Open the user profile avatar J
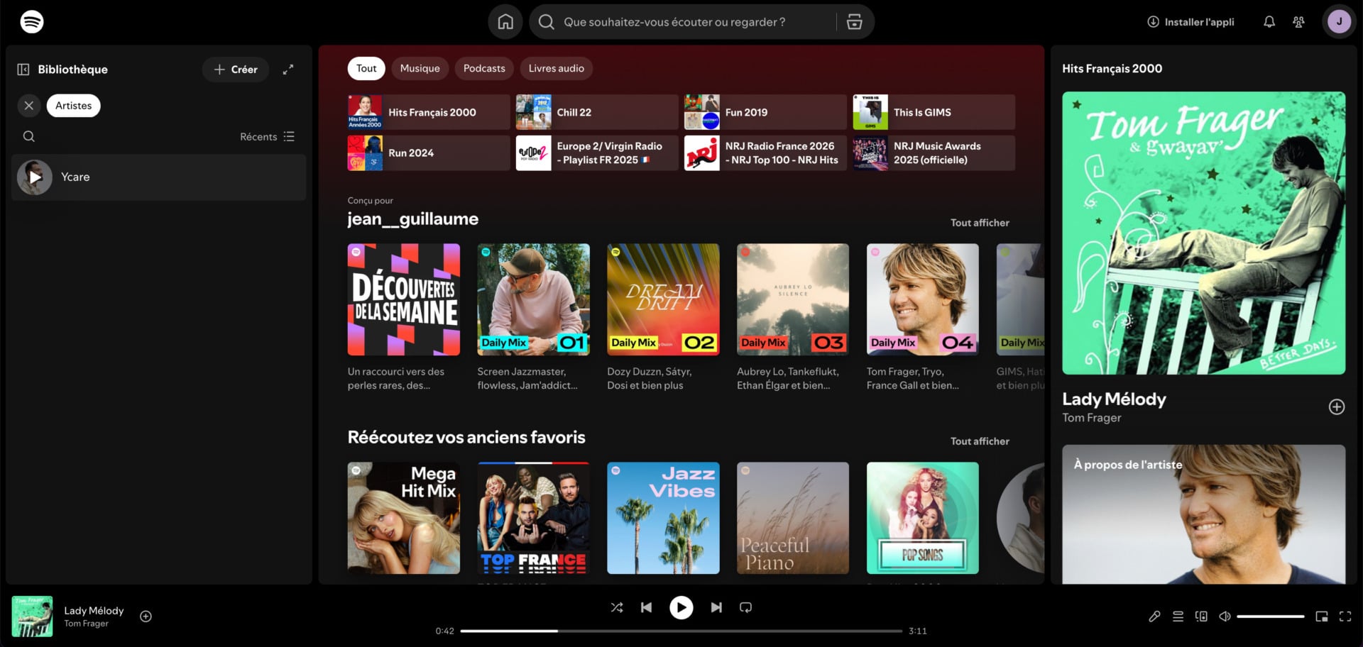Viewport: 1363px width, 647px height. 1340,22
